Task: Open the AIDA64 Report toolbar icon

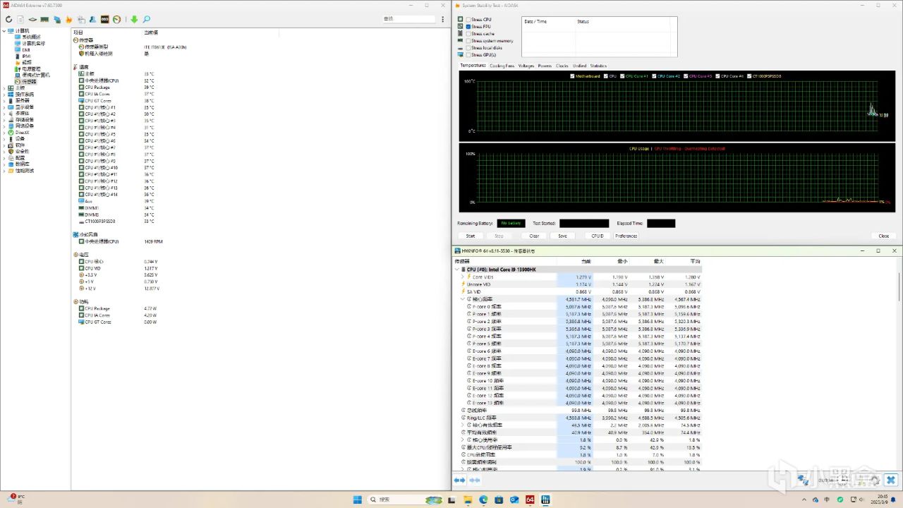Action: point(20,19)
